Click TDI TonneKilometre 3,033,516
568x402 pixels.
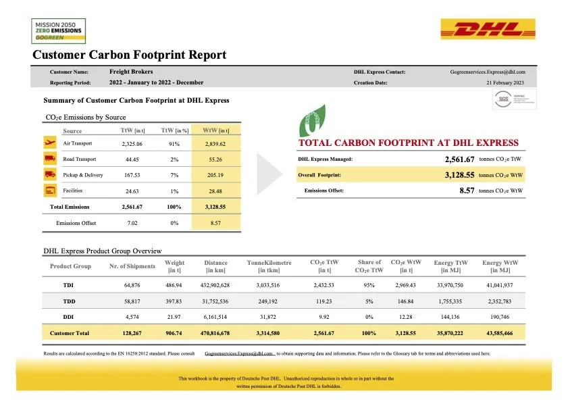pos(268,285)
